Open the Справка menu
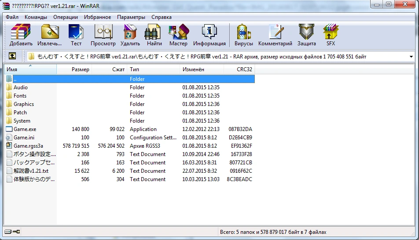 [162, 17]
